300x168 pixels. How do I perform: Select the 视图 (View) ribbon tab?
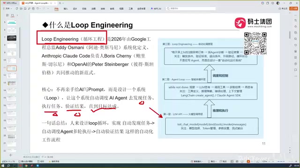pos(121,9)
